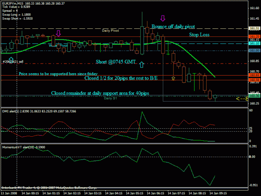
Task: Click the 161.45 price scale value
Action: [254, 18]
